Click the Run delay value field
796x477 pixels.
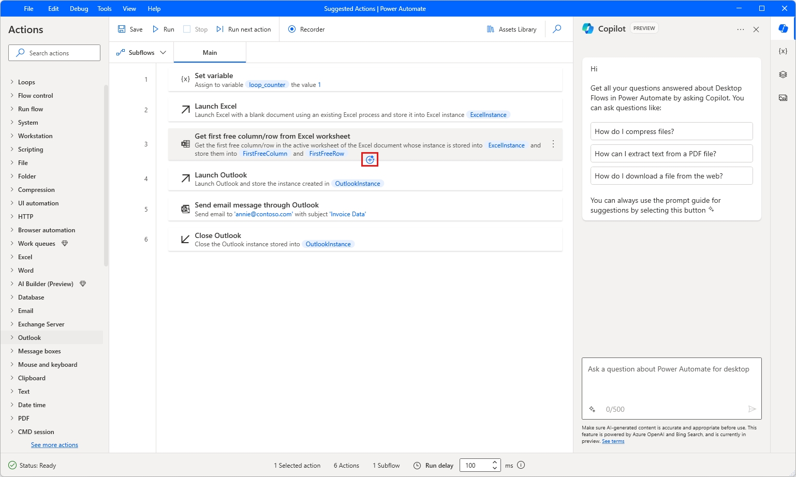476,465
